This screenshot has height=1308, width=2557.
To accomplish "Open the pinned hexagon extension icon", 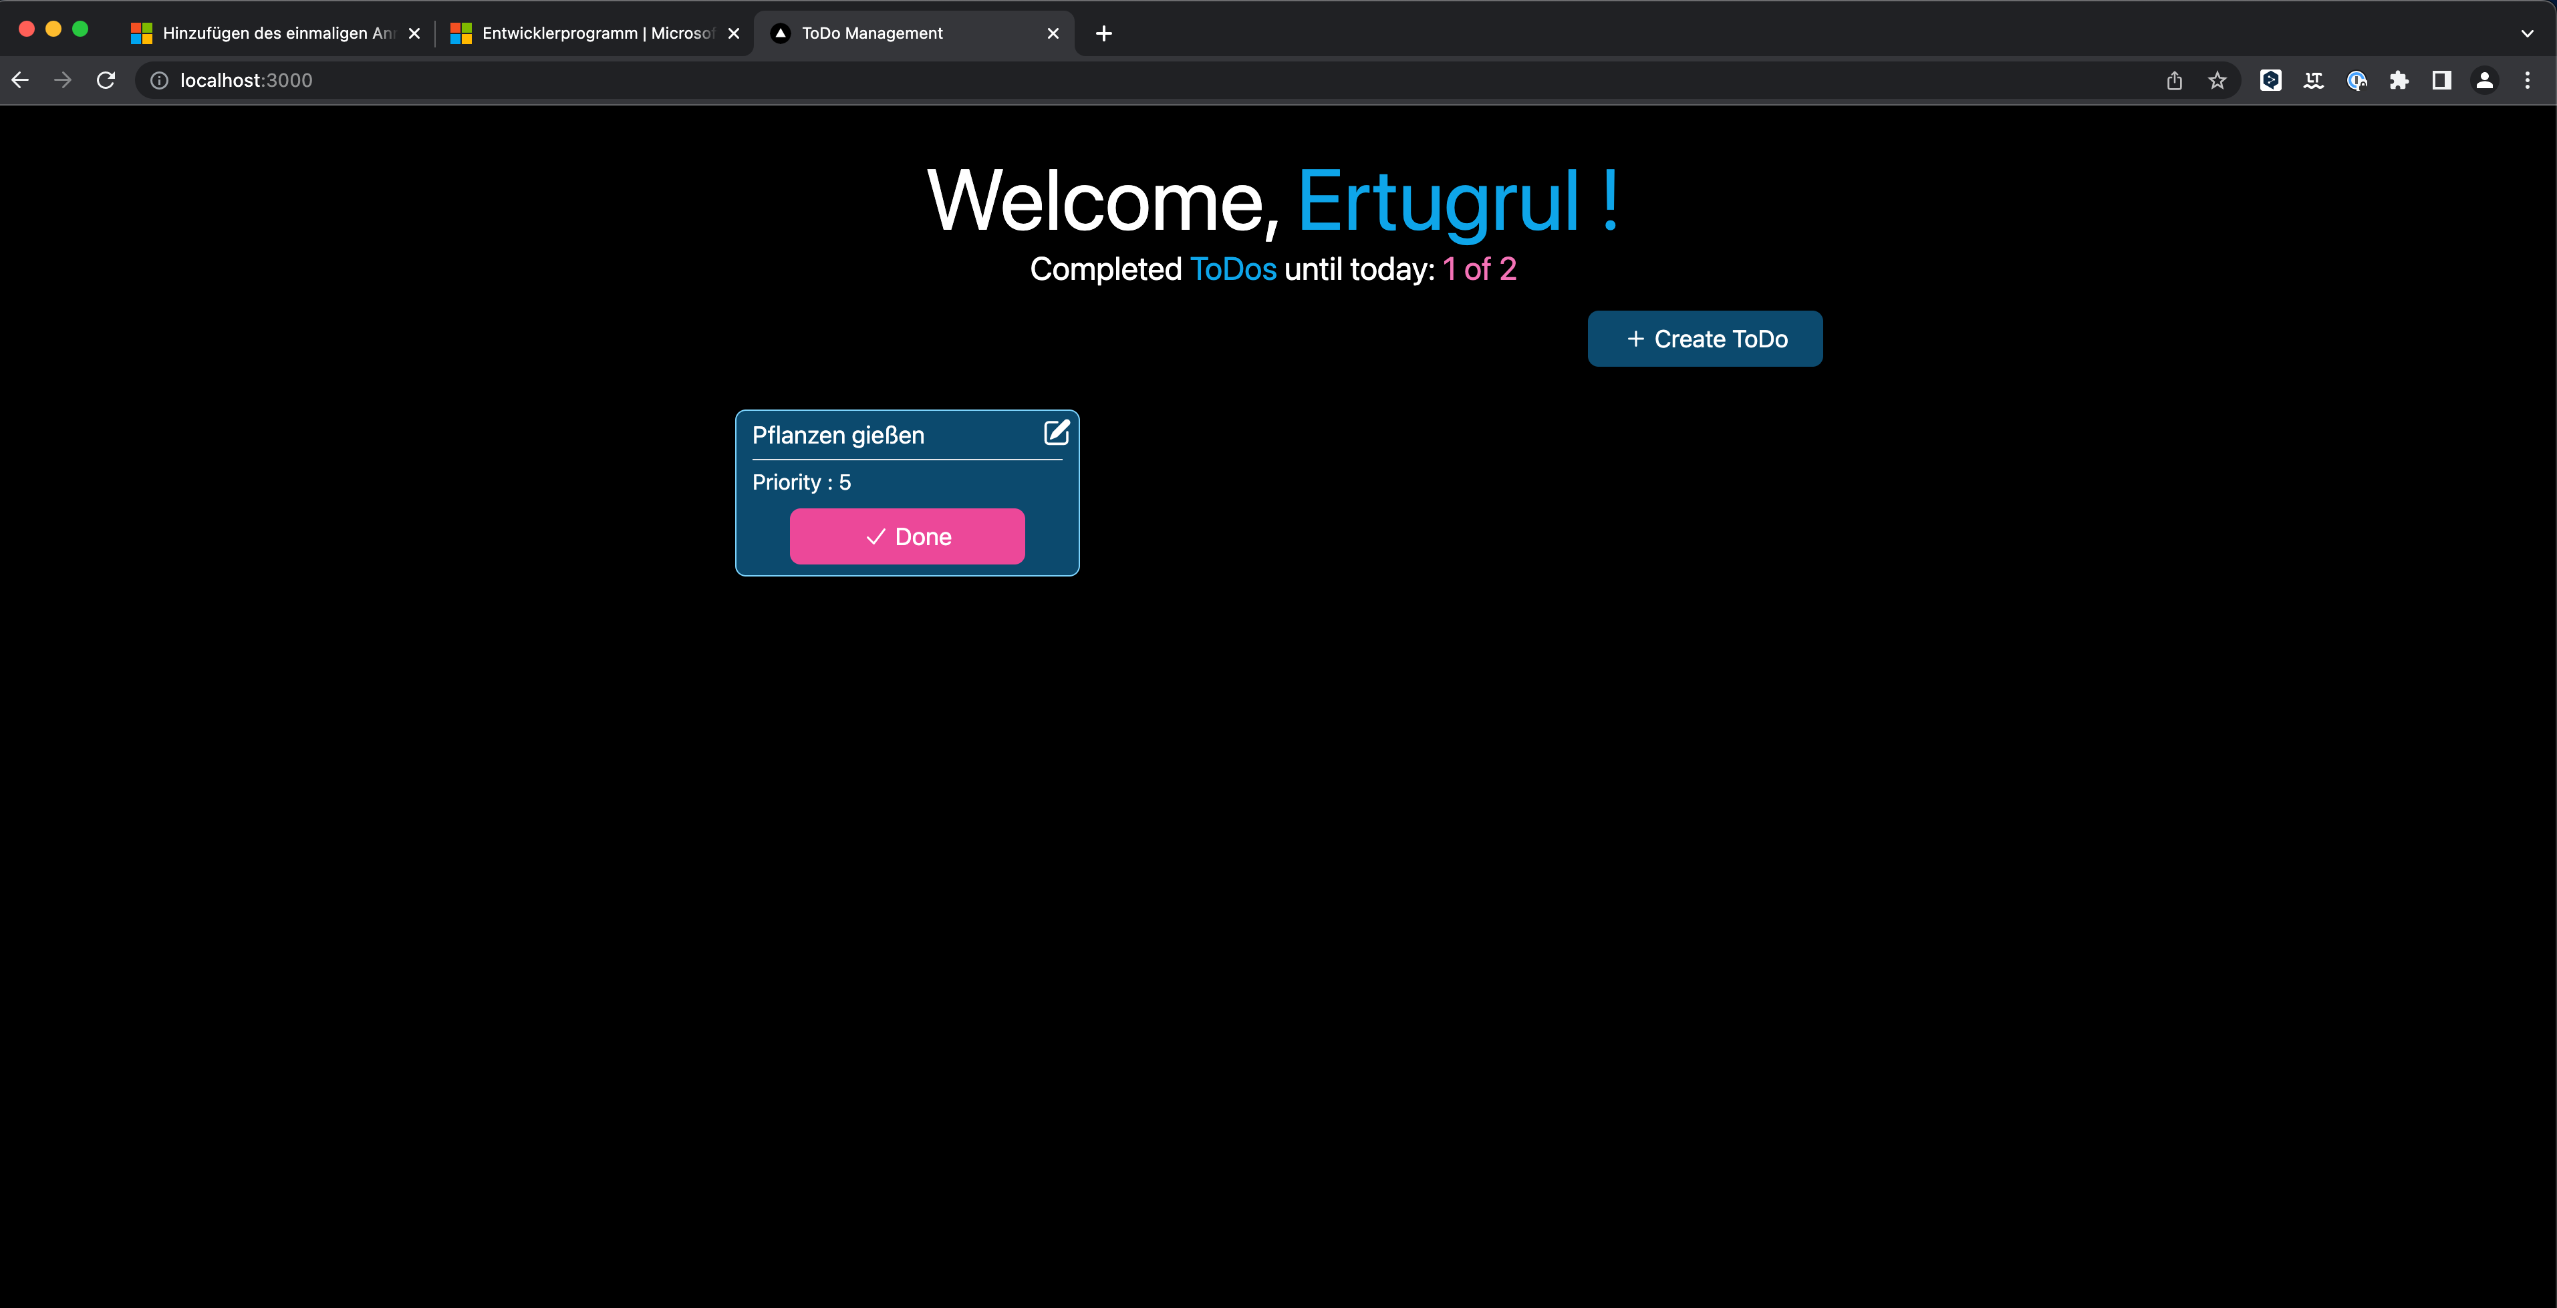I will 2271,80.
